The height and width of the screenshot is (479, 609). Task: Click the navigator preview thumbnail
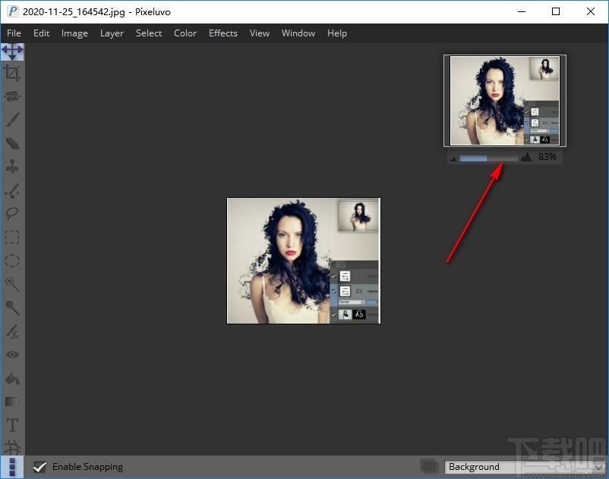pos(505,101)
